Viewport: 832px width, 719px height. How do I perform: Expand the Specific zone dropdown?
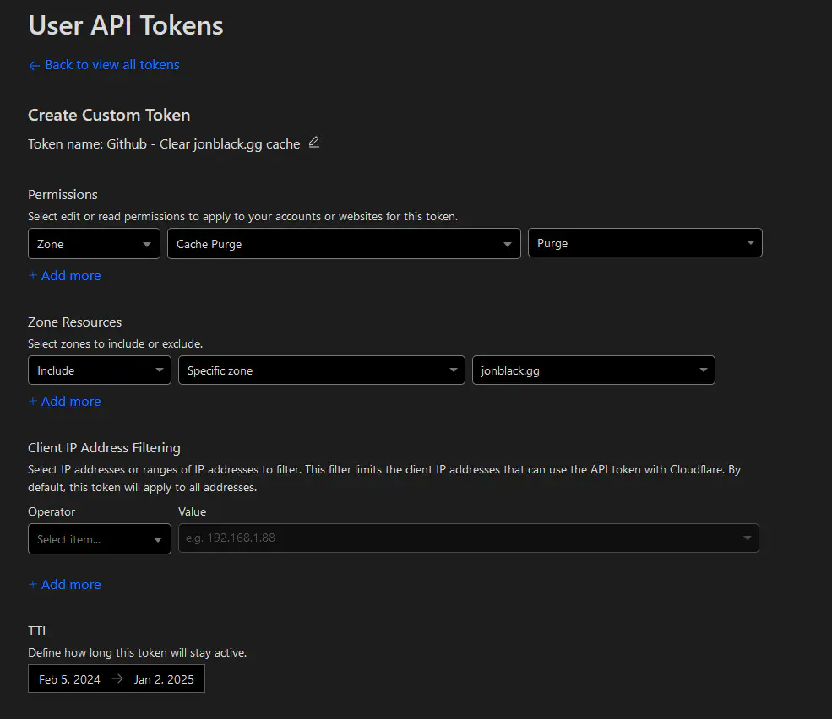pyautogui.click(x=321, y=370)
